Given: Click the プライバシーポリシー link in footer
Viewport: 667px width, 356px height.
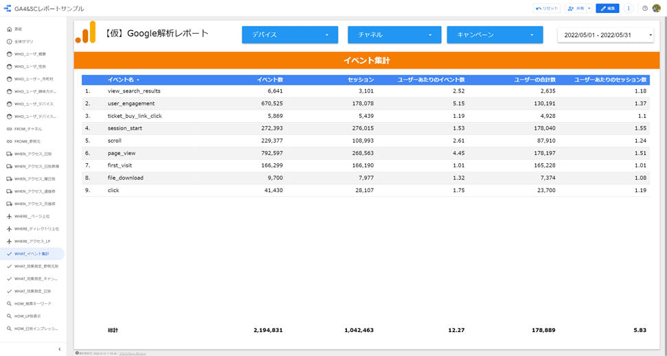Looking at the screenshot, I should (x=133, y=353).
